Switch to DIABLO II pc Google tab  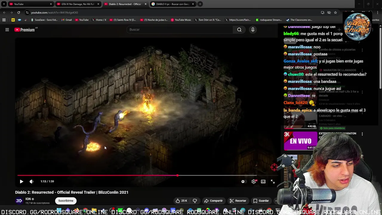[x=172, y=4]
